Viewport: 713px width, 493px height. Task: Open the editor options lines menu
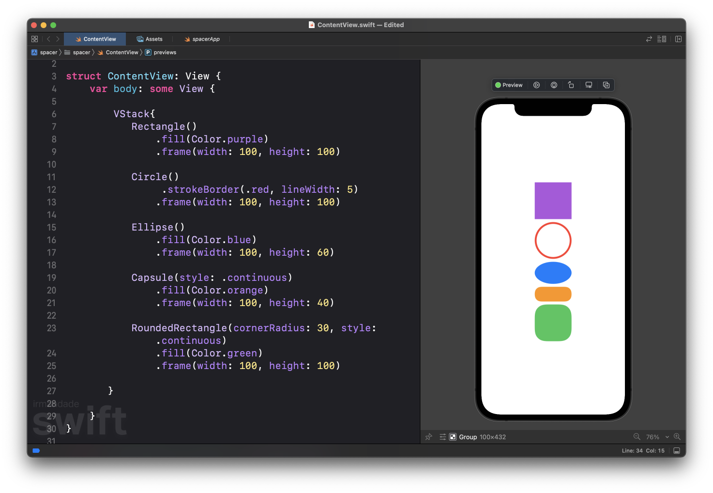tap(662, 39)
